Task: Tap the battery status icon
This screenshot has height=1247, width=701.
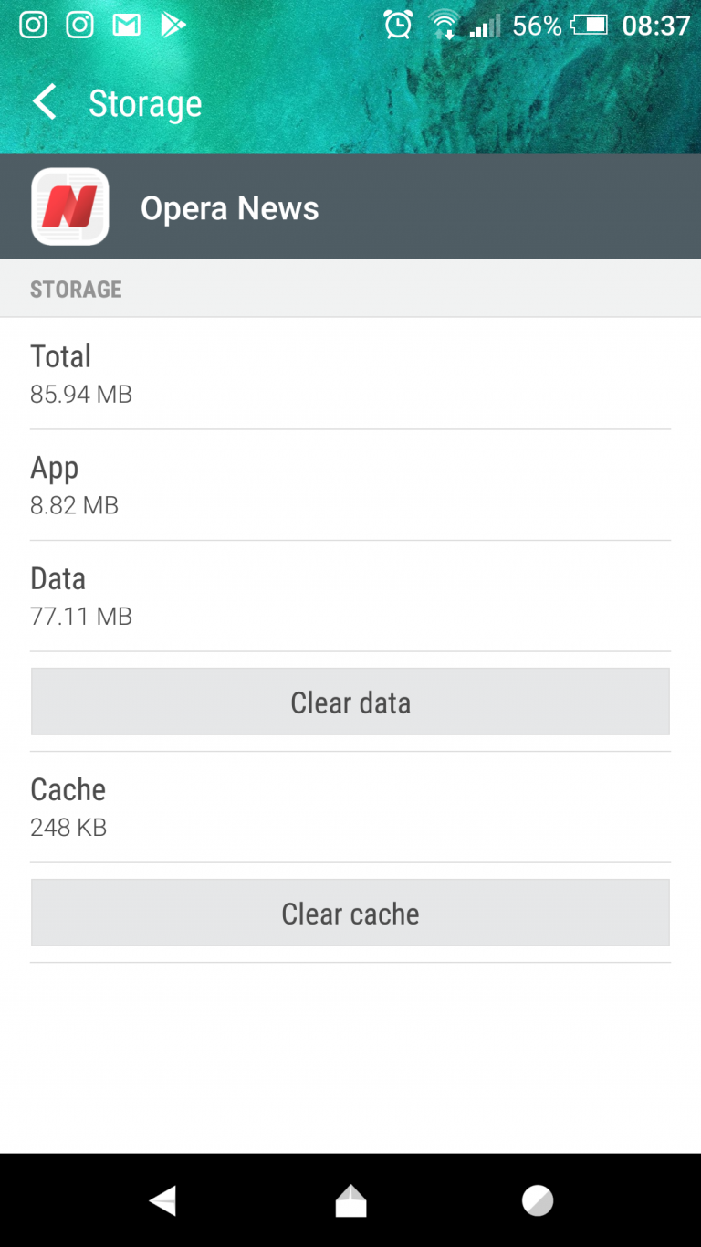Action: point(589,25)
